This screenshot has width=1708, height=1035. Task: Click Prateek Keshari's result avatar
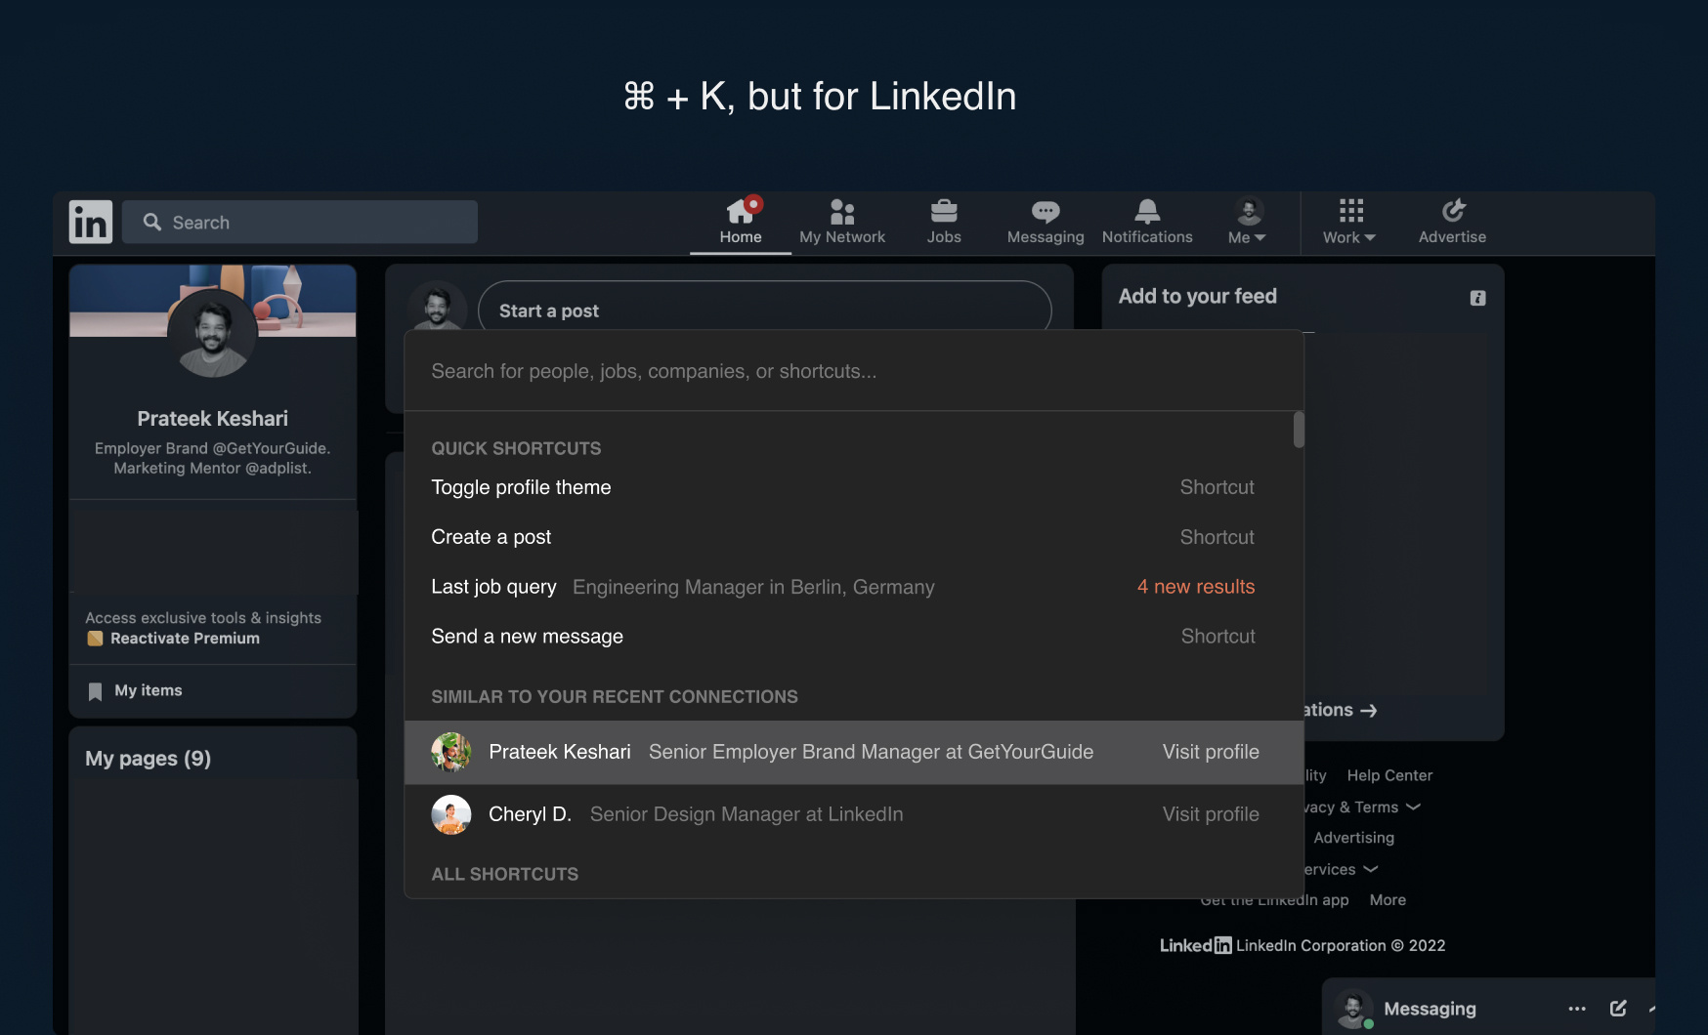[x=451, y=752]
